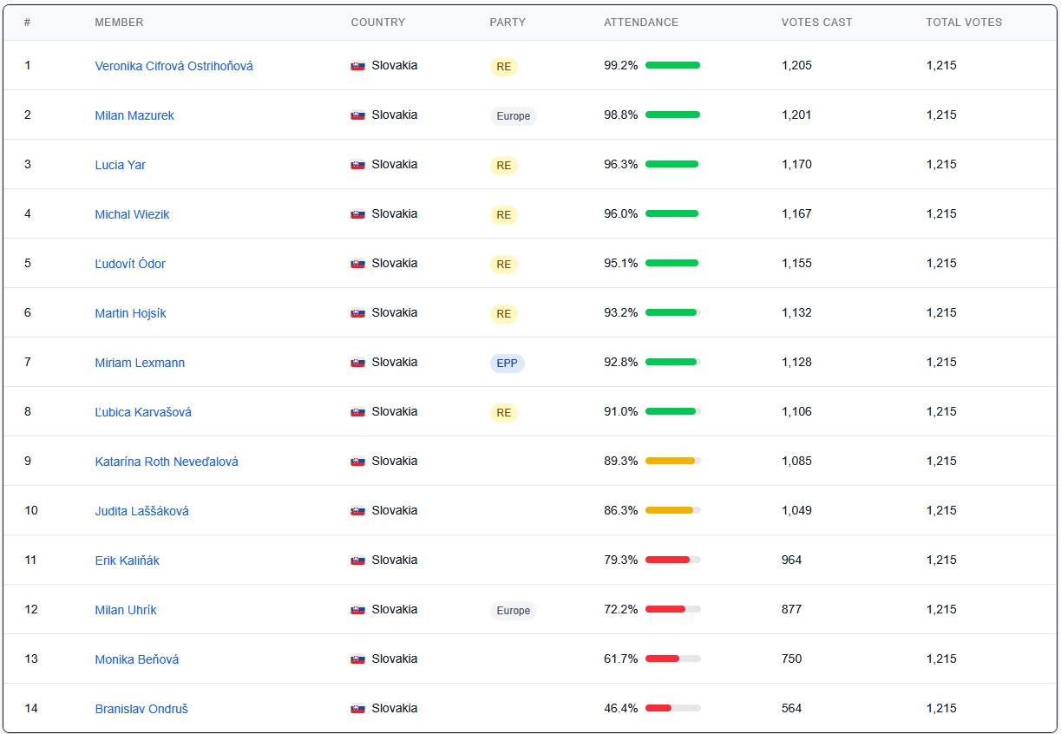Click the 1,106 votes cast cell

[796, 412]
